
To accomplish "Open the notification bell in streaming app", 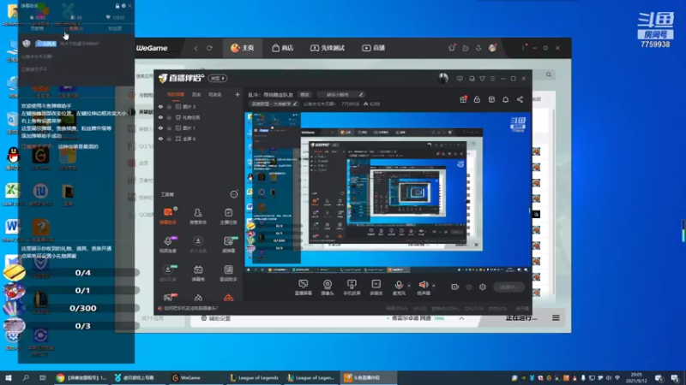I will tap(505, 99).
